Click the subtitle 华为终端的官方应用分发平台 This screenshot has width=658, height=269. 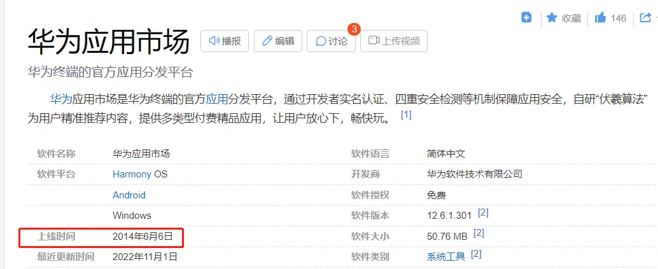pos(110,72)
